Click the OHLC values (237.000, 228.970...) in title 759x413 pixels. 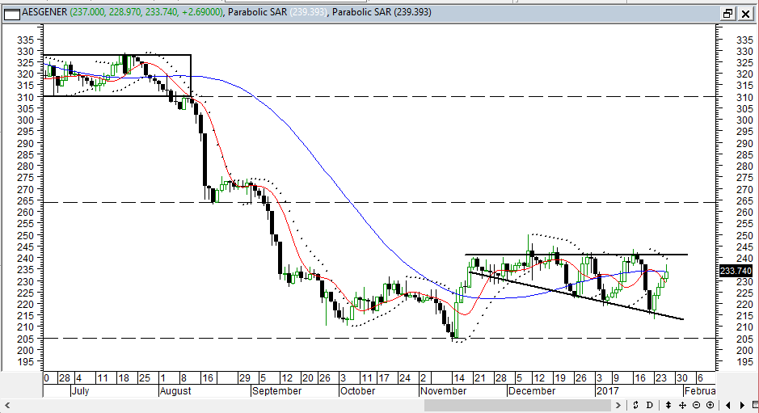[147, 12]
